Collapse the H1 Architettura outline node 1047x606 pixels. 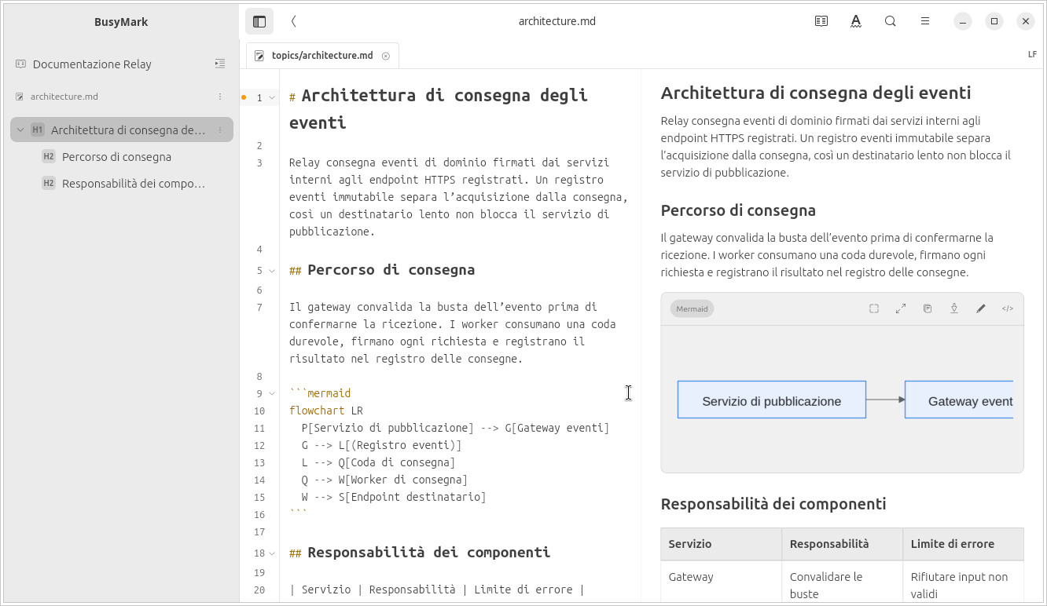tap(20, 130)
